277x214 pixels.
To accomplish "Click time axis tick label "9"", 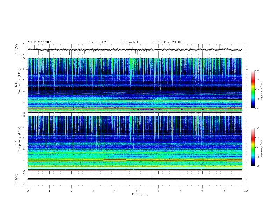I will 224,191.
